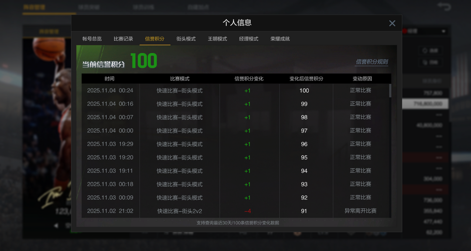471x251 pixels.
Task: Close the 个人信息 dialog with the X icon
Action: (392, 23)
